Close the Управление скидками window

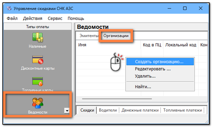coord(201,8)
